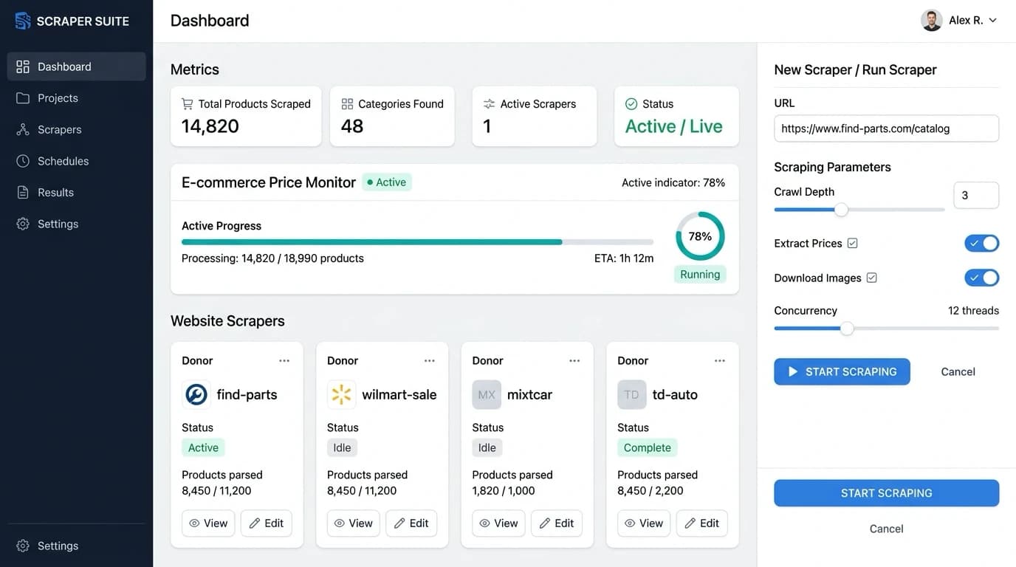The width and height of the screenshot is (1016, 567).
Task: Click Edit on the mixtcar card
Action: (557, 523)
